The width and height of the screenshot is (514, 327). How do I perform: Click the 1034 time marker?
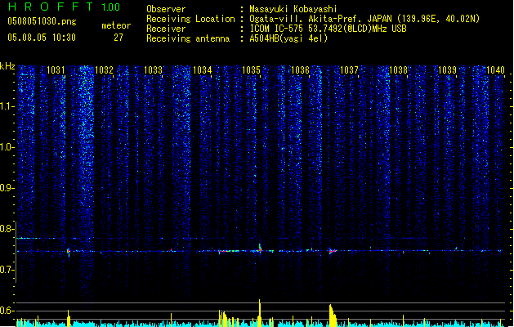203,69
